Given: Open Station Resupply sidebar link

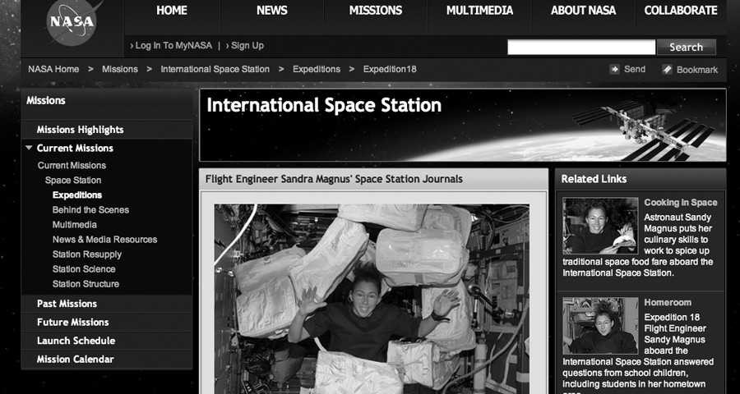Looking at the screenshot, I should pos(87,254).
